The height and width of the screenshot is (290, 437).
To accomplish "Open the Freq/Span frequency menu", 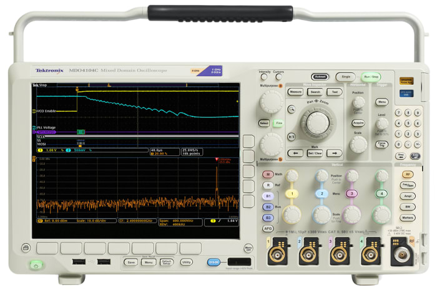I will [408, 185].
